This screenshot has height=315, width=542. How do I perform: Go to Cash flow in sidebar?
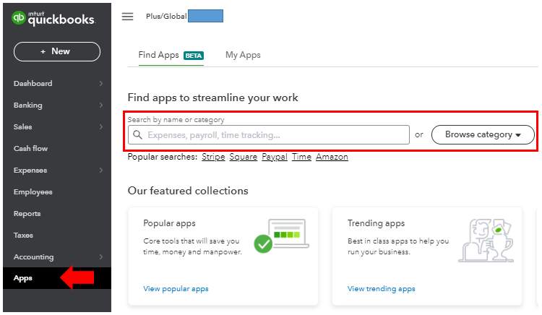[x=31, y=149]
